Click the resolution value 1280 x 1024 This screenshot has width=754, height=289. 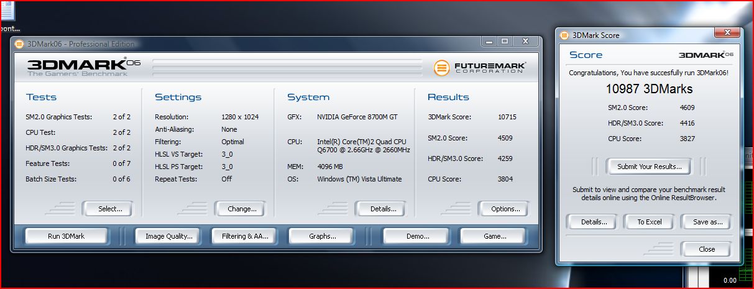(x=240, y=117)
